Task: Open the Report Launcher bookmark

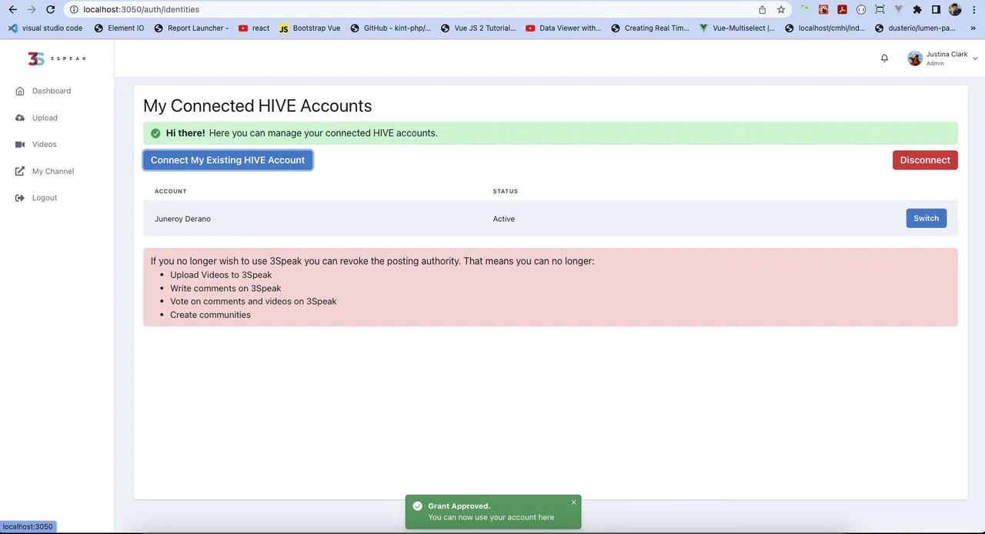Action: 191,28
